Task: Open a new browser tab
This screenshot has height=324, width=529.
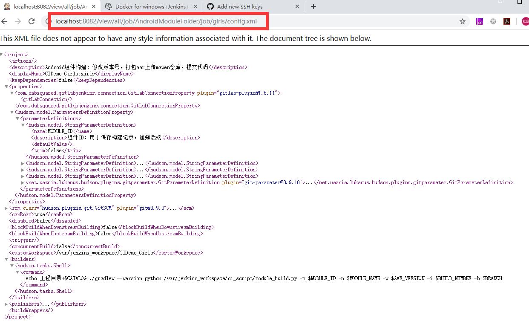Action: coord(313,6)
